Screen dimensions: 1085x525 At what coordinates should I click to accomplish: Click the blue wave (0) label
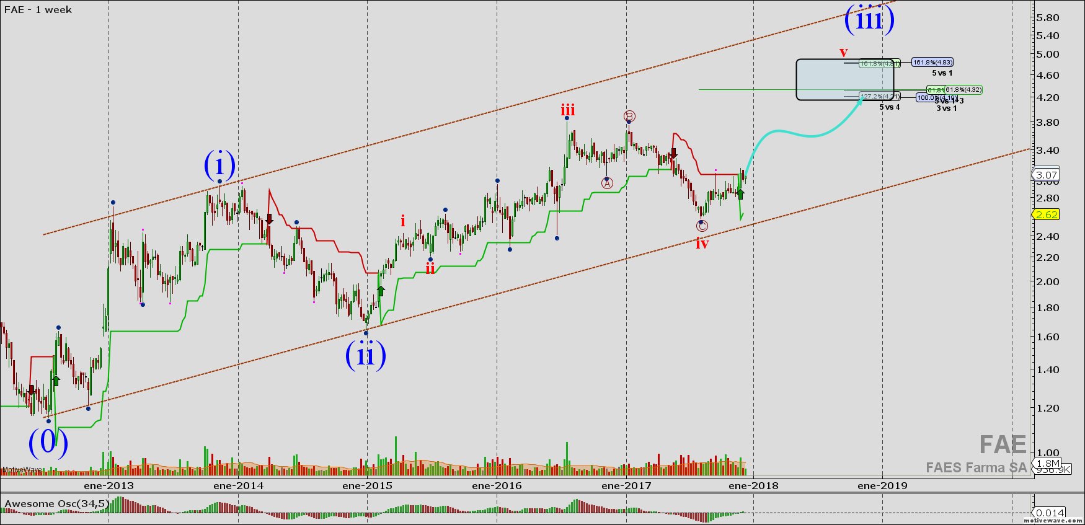pyautogui.click(x=48, y=443)
